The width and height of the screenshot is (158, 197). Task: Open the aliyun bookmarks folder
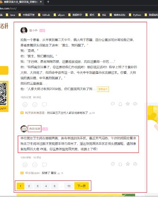point(59,15)
